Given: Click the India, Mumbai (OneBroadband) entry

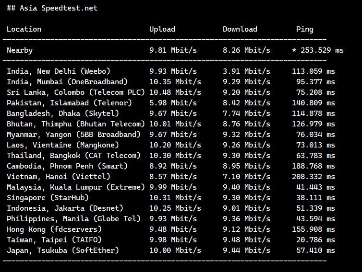Looking at the screenshot, I should tap(67, 82).
